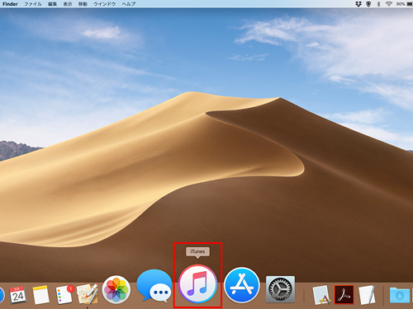Open the yellow Notes app icon

tap(41, 295)
